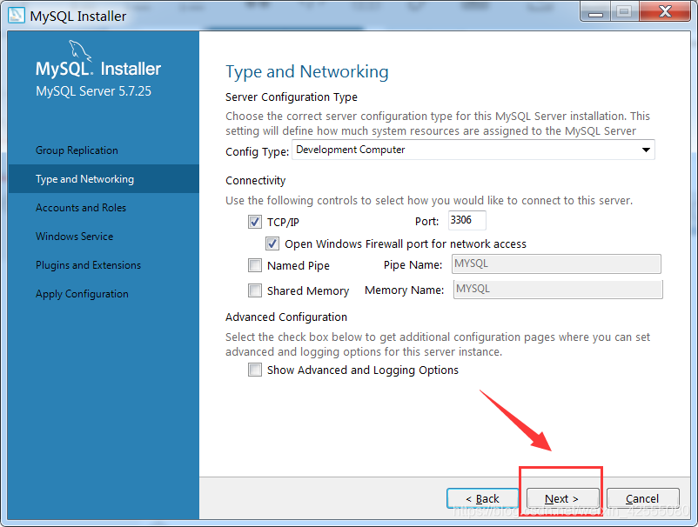Image resolution: width=698 pixels, height=527 pixels.
Task: Select Type and Networking step
Action: point(104,179)
